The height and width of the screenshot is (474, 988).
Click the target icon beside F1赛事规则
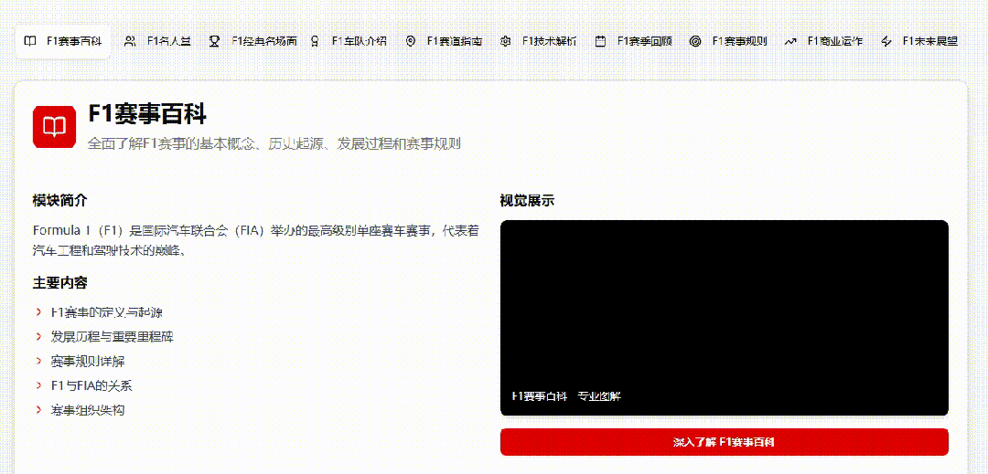[695, 41]
